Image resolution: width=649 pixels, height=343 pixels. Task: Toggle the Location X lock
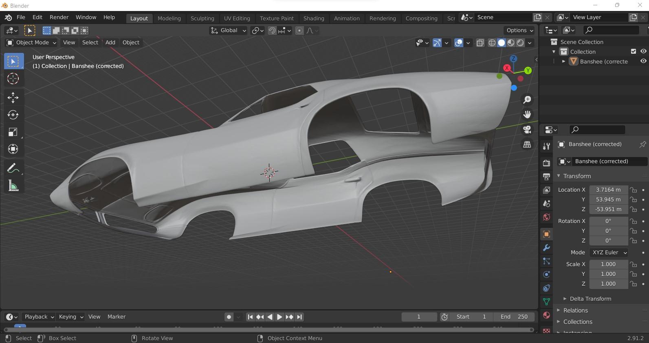(x=634, y=190)
